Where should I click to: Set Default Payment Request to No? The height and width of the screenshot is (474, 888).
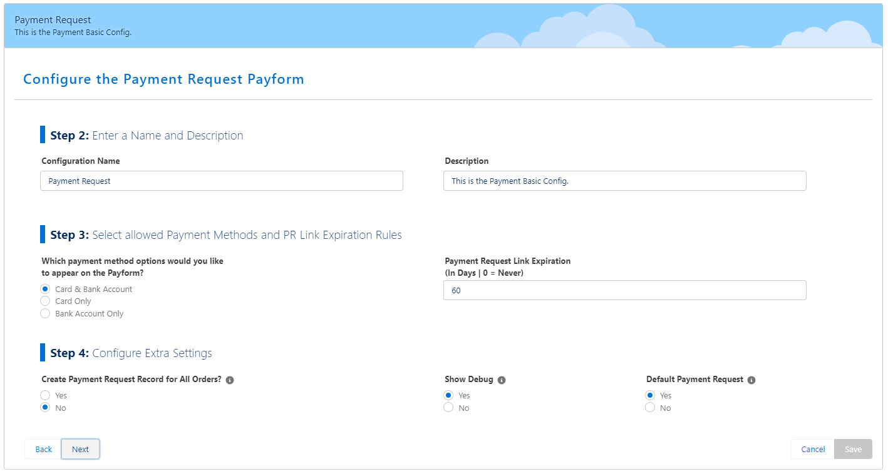pyautogui.click(x=650, y=408)
